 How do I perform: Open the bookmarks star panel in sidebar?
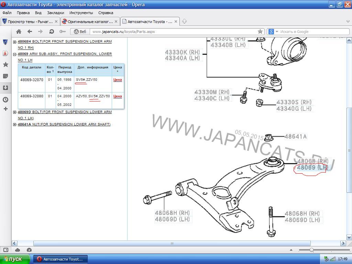click(x=5, y=65)
